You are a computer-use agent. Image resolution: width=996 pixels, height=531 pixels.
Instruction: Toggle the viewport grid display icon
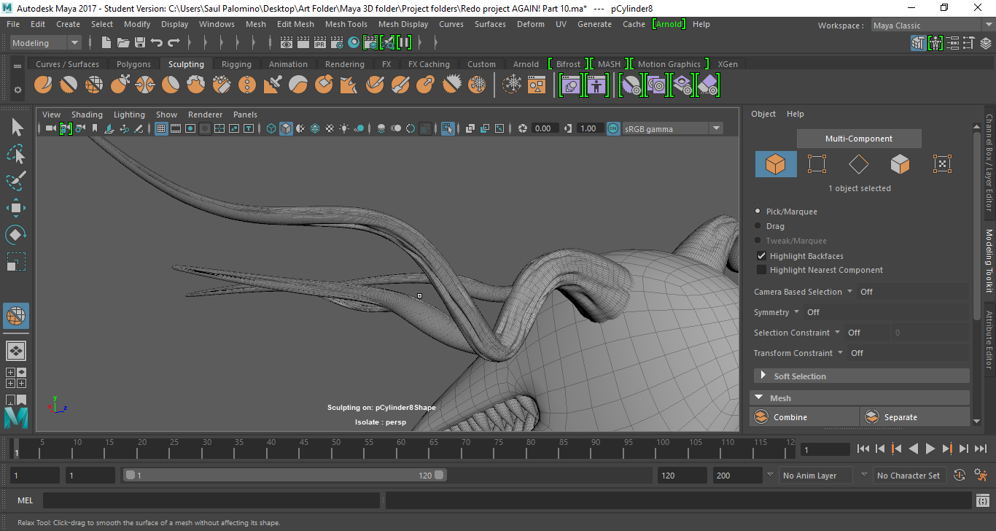pyautogui.click(x=161, y=129)
